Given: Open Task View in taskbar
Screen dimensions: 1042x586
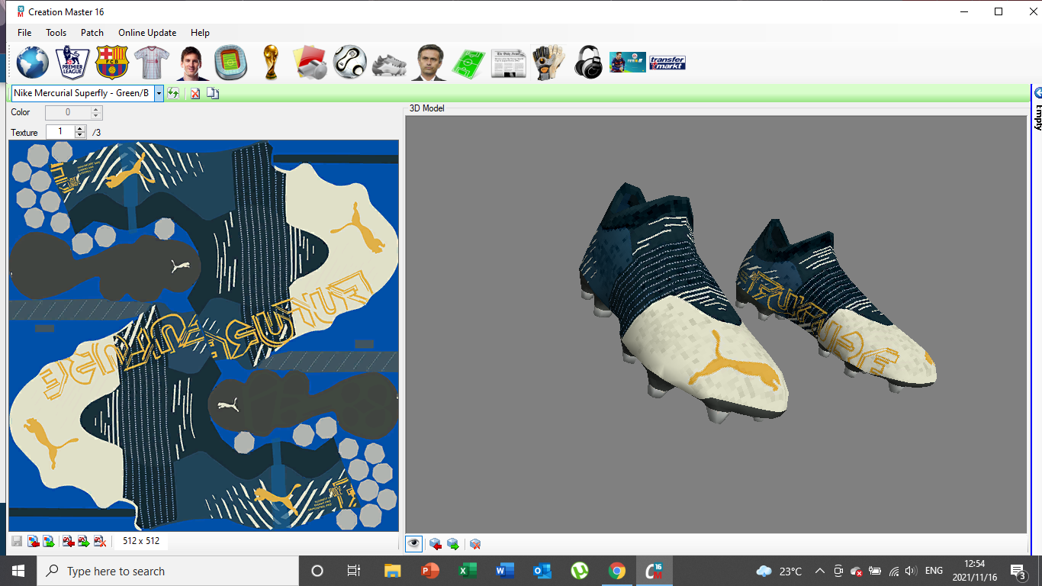Looking at the screenshot, I should click(353, 571).
